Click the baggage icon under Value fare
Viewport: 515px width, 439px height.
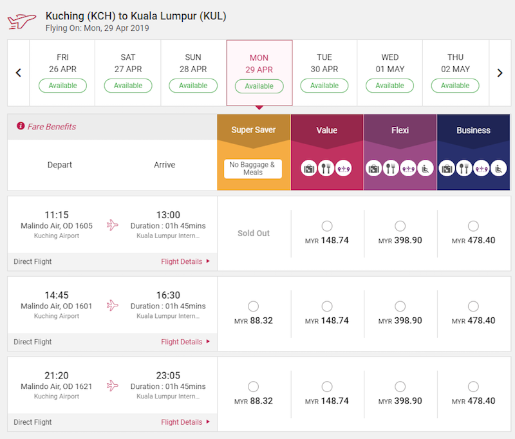pos(310,169)
